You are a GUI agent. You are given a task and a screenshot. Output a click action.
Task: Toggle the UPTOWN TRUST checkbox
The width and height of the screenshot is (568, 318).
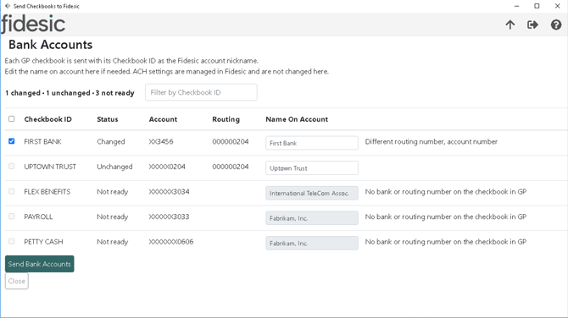pos(12,167)
